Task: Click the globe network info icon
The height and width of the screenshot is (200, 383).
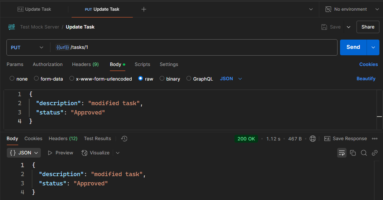Action: [312, 139]
